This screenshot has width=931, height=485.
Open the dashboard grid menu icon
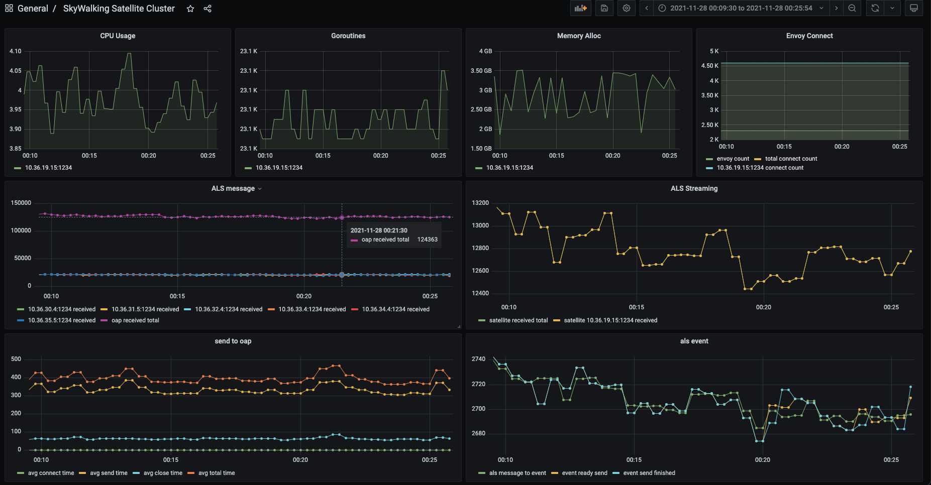pos(9,9)
